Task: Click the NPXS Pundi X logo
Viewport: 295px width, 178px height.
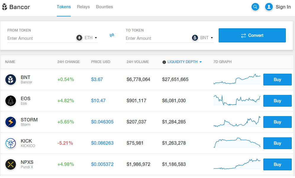Action: coord(11,164)
